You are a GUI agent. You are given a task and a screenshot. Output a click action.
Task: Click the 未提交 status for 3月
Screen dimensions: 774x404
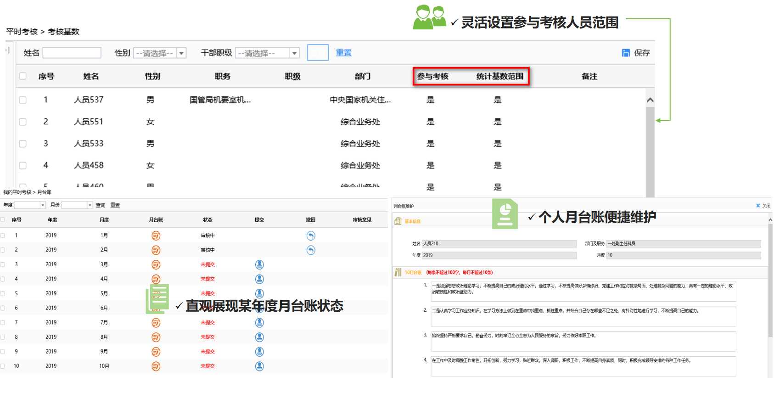(x=208, y=264)
